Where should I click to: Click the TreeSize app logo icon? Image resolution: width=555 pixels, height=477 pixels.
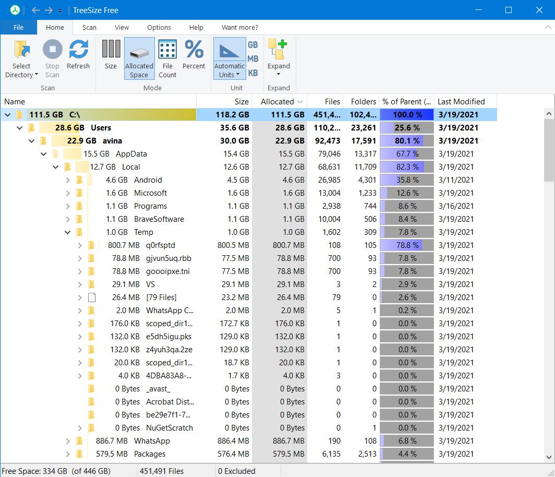click(15, 10)
